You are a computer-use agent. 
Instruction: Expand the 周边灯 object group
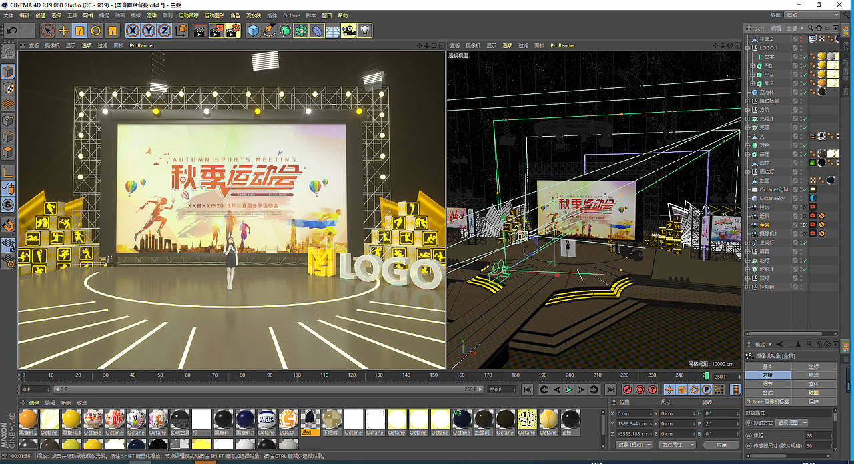[x=748, y=171]
